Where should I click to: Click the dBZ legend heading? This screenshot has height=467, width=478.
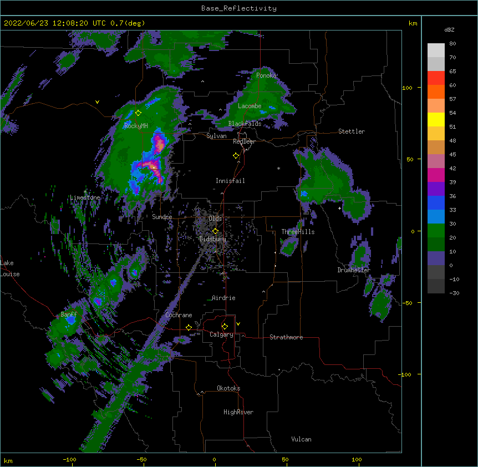click(x=449, y=29)
